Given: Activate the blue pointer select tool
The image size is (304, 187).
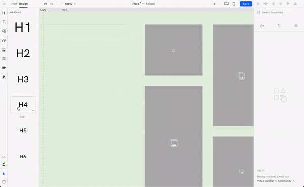Looking at the screenshot, I should 4,174.
